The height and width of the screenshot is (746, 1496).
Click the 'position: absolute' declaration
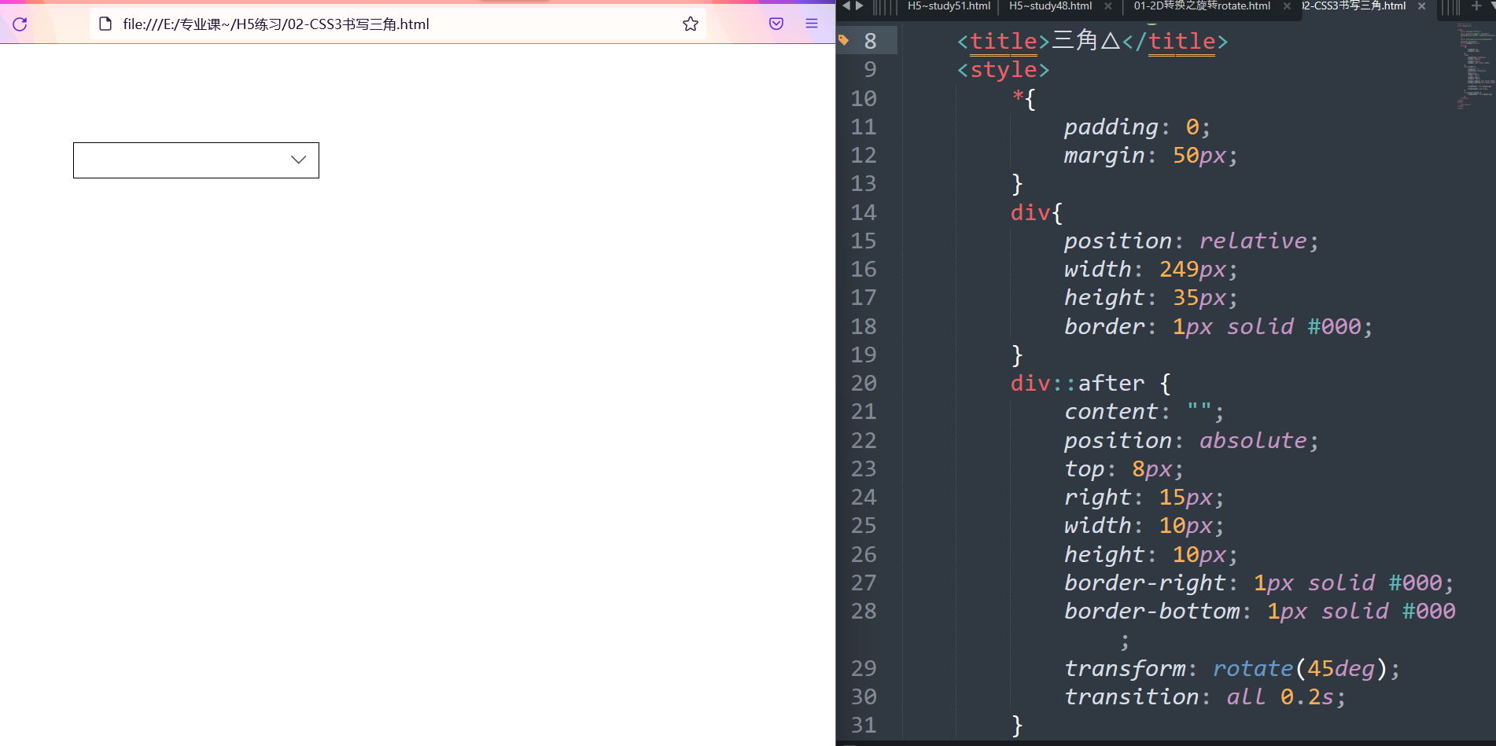[x=1191, y=440]
